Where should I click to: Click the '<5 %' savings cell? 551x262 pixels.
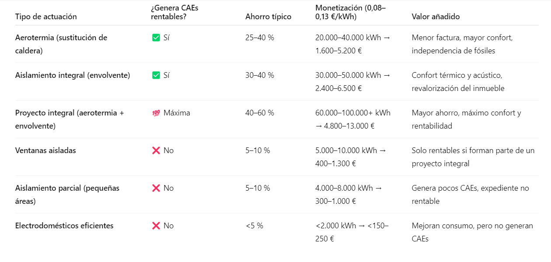254,226
